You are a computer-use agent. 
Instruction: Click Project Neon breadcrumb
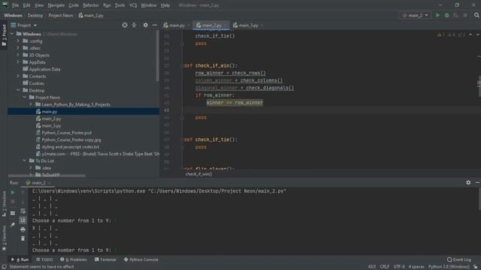61,15
